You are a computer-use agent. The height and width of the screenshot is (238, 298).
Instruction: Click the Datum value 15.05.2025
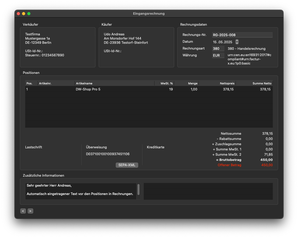point(222,42)
